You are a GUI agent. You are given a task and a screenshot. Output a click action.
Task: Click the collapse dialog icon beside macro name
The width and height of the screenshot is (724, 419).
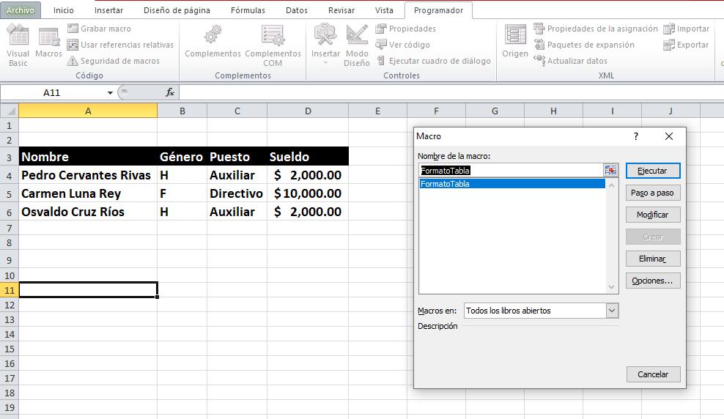tap(611, 170)
